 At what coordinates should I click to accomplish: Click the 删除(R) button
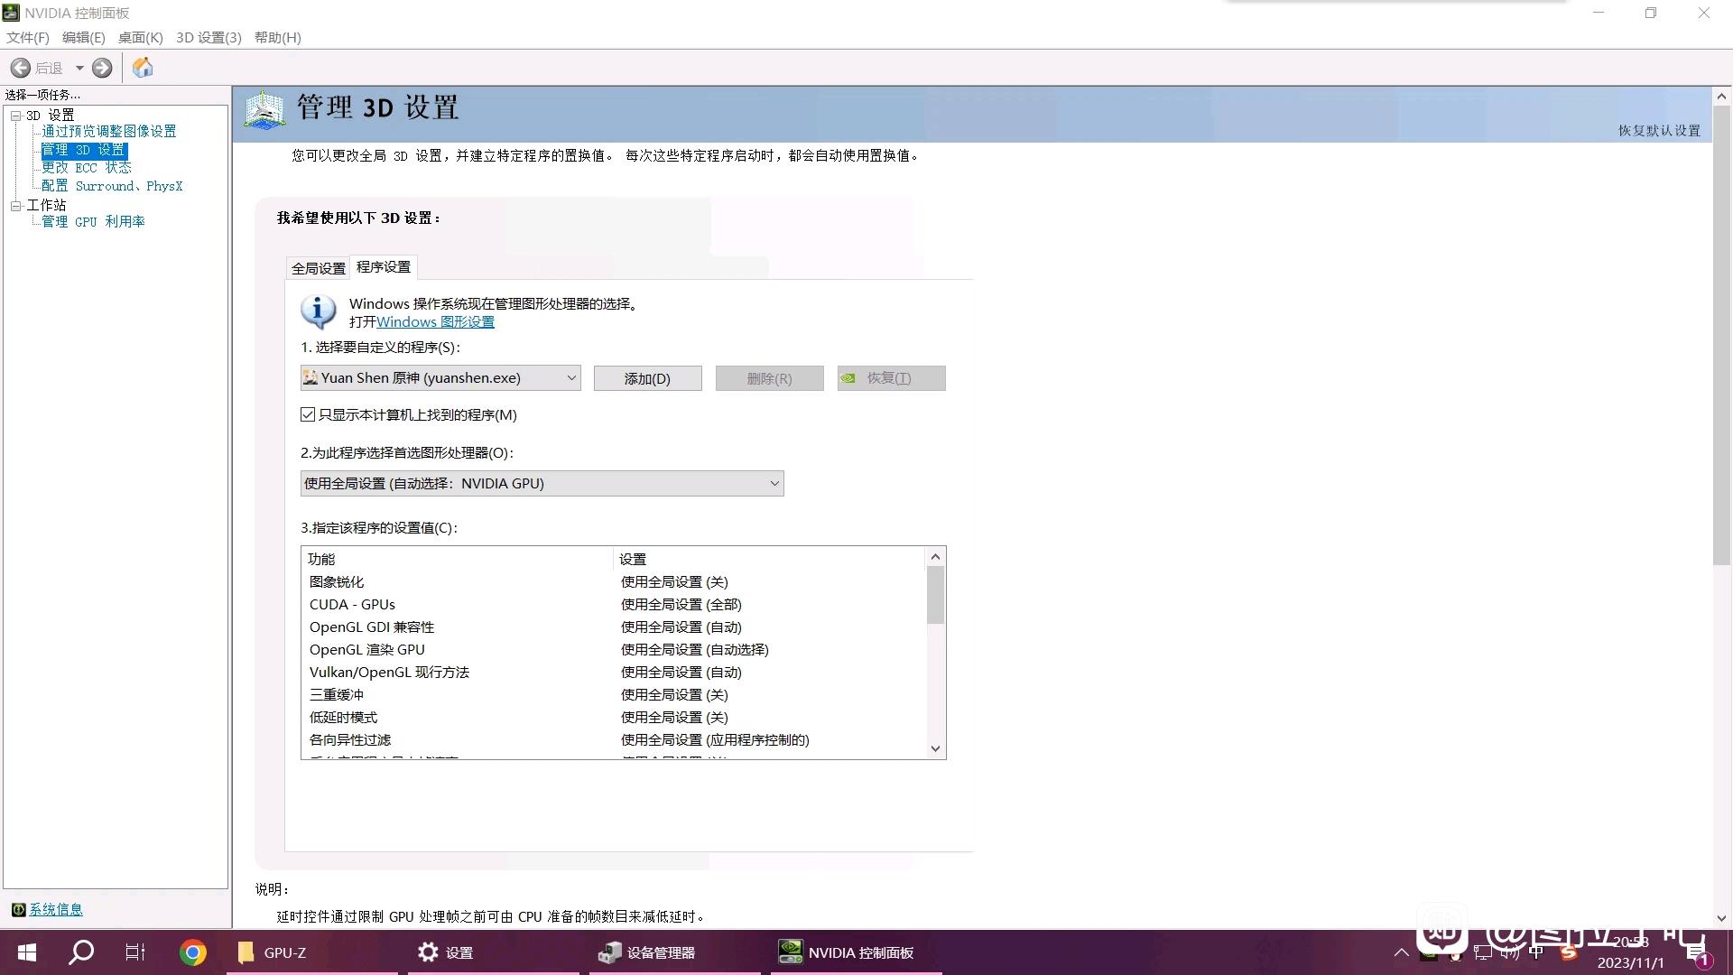click(770, 378)
